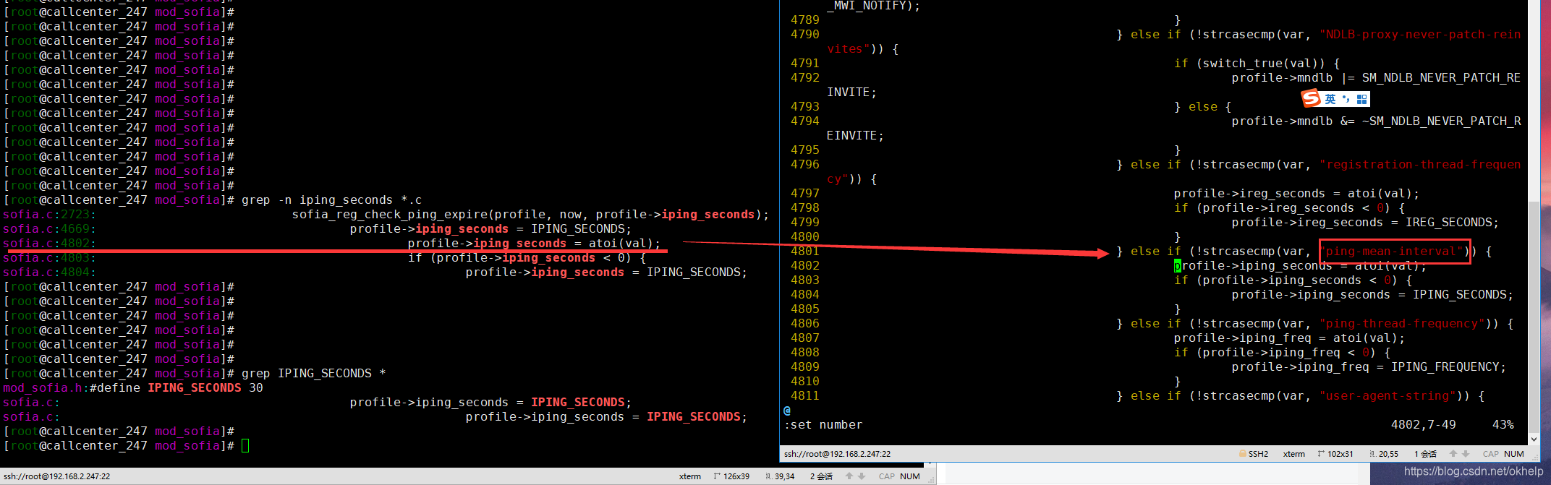
Task: Click 'mod_sofia.h:#define IPING_SECONDS 30' line
Action: tap(133, 388)
